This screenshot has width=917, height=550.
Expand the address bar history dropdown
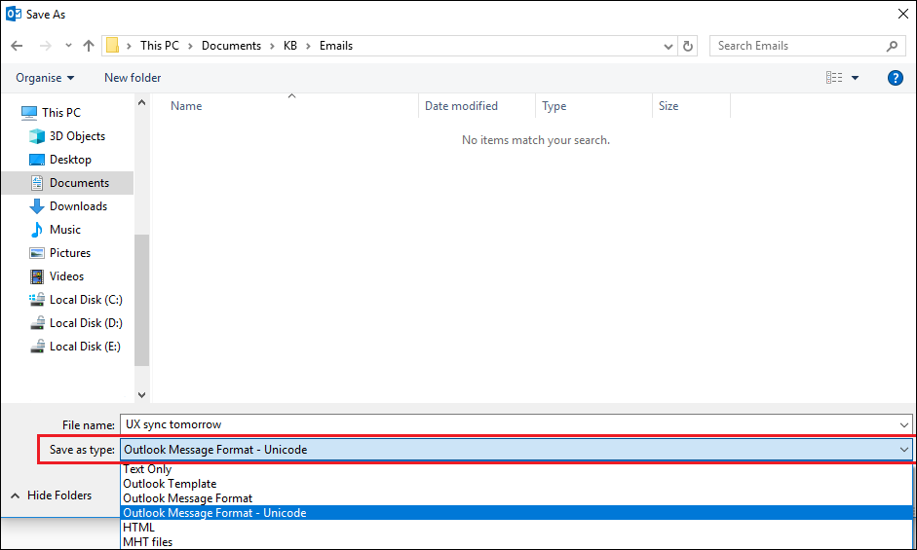[x=668, y=46]
